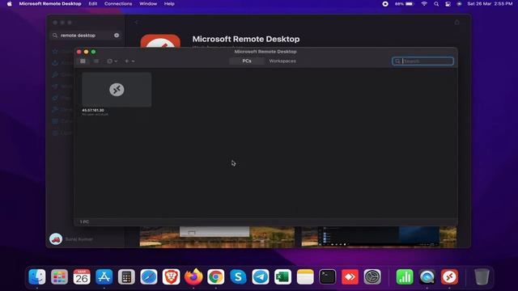Open Trash from the Dock

coord(482,276)
